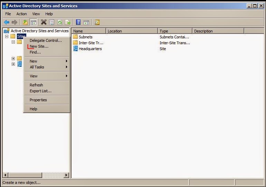Select Active Directory Sites and Services root label
The image size is (266, 187).
(x=40, y=31)
